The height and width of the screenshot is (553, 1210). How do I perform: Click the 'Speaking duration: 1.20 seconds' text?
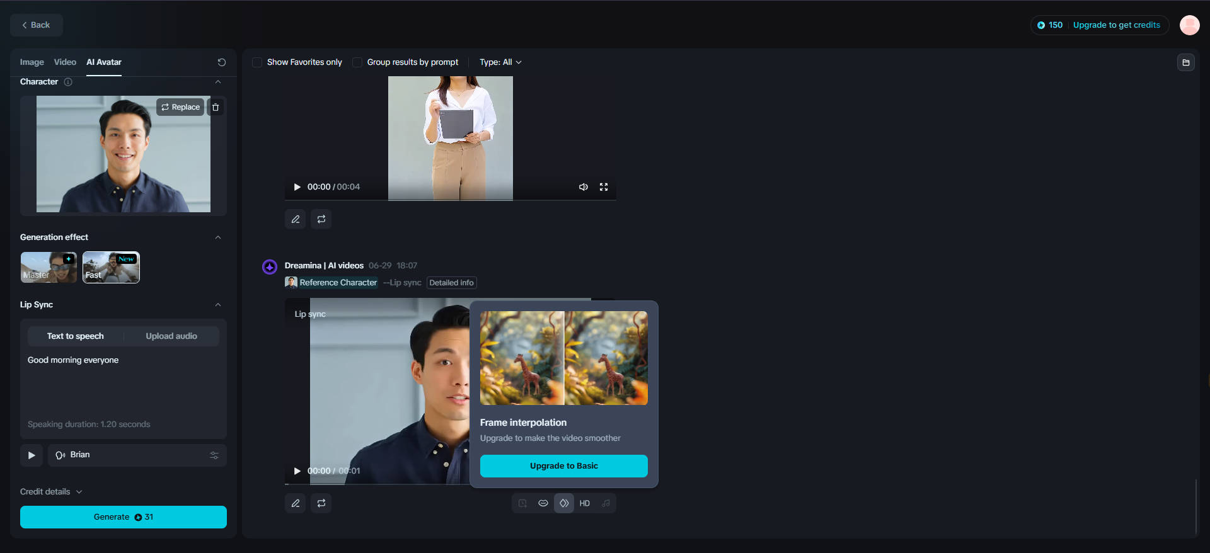click(89, 425)
